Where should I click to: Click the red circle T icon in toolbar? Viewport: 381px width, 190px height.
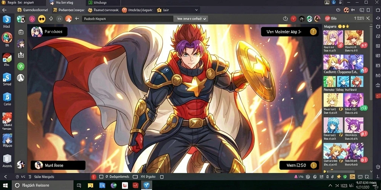pos(294,19)
